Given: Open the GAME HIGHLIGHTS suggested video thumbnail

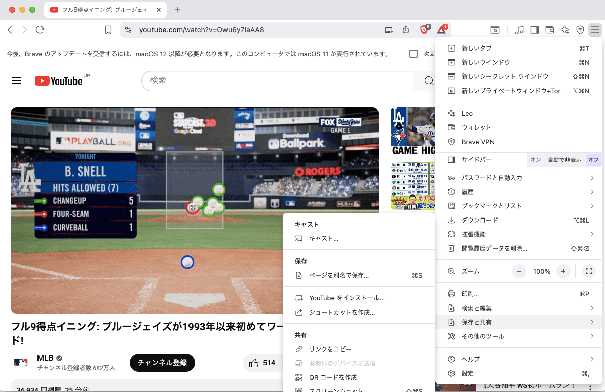Looking at the screenshot, I should pos(413,132).
